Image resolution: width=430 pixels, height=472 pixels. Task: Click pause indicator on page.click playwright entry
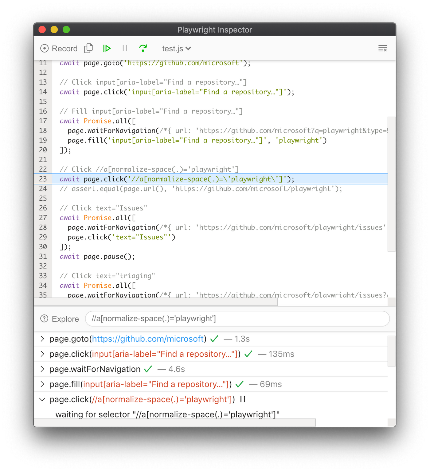click(243, 399)
